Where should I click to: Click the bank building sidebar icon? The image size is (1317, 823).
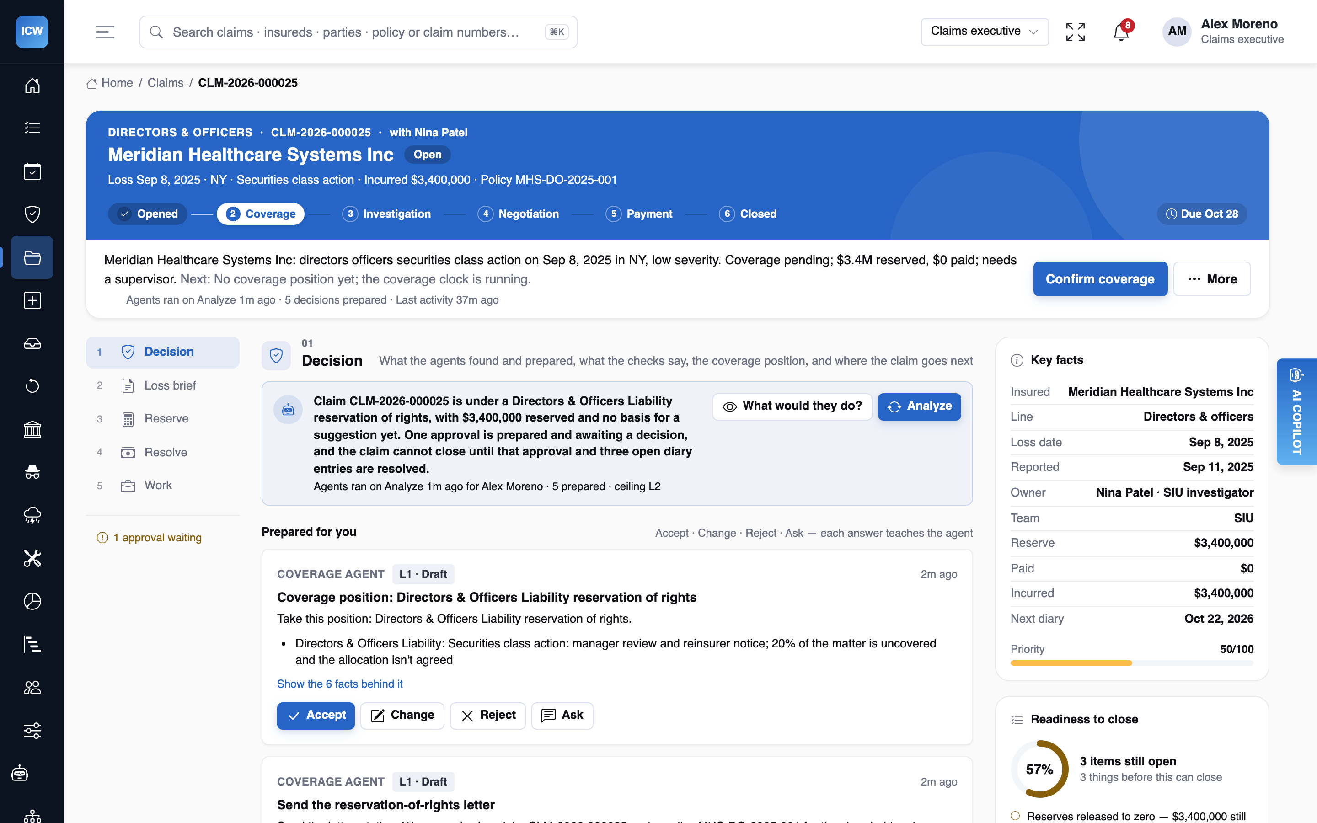[x=32, y=429]
